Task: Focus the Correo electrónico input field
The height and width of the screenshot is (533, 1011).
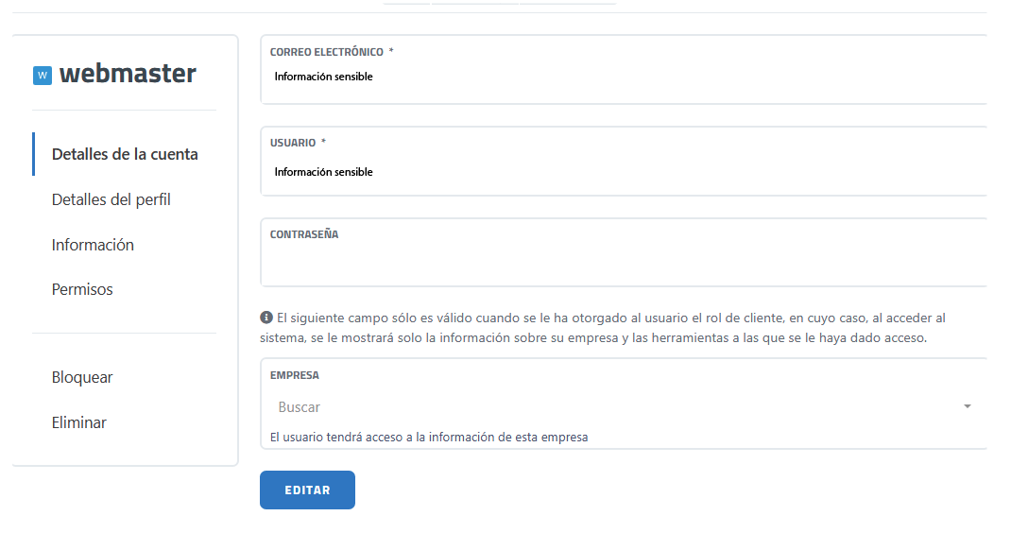Action: click(624, 77)
